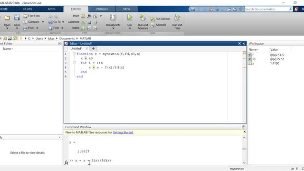Add a new editor tab with plus
Viewport: 304px width, 171px height.
[x=93, y=48]
